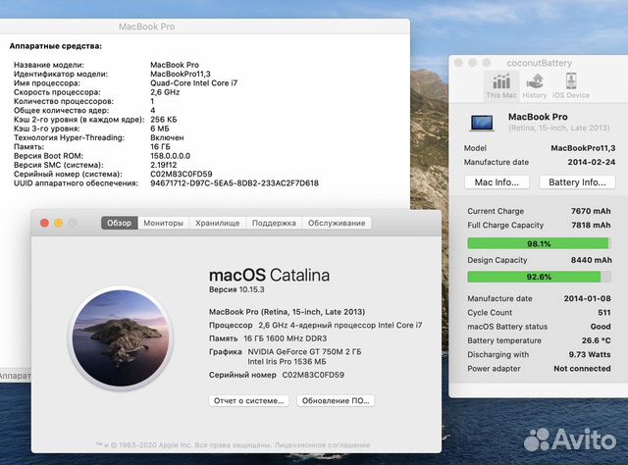Viewport: 628px width, 465px height.
Task: Open the History view in coconutBattery
Action: (x=534, y=85)
